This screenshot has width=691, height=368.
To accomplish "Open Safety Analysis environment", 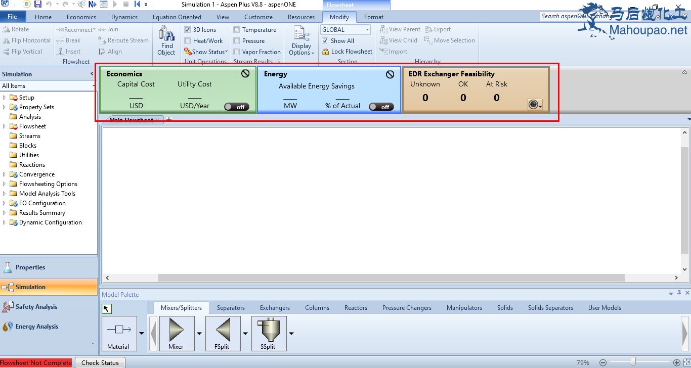I will pos(49,307).
